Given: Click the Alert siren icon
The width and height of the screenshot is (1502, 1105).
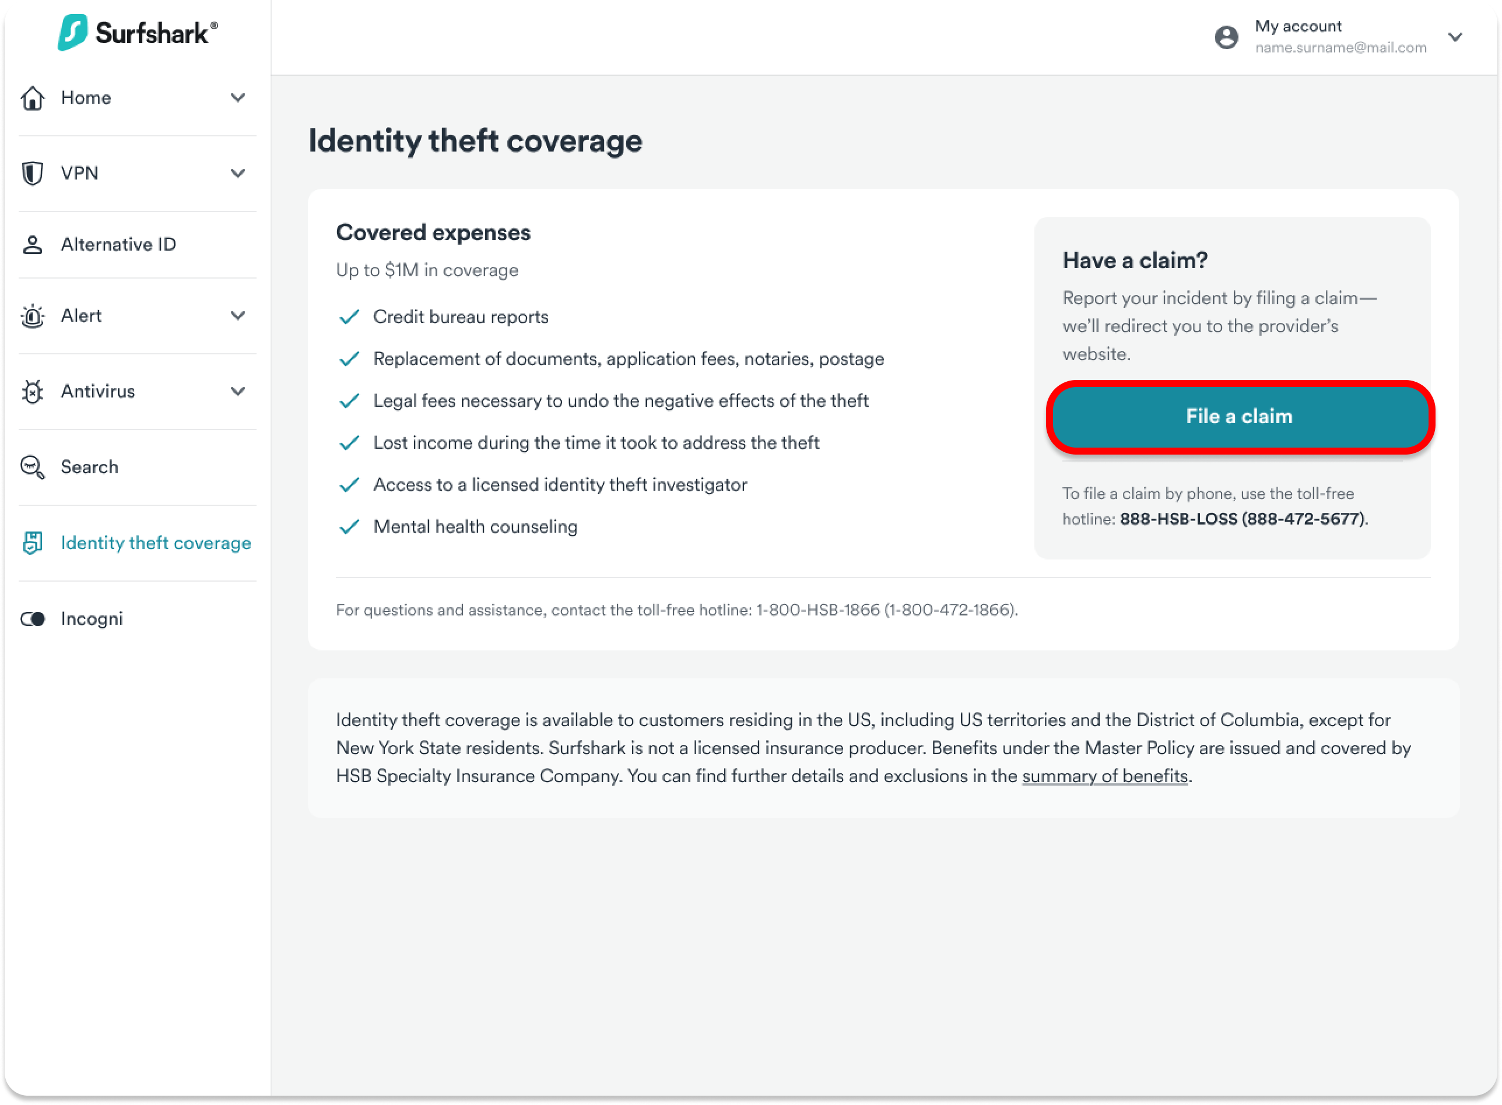Looking at the screenshot, I should click(x=32, y=316).
